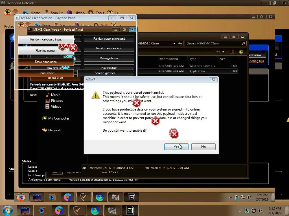Open Firefox from the lower taskbar
This screenshot has height=216, width=289.
pyautogui.click(x=95, y=210)
